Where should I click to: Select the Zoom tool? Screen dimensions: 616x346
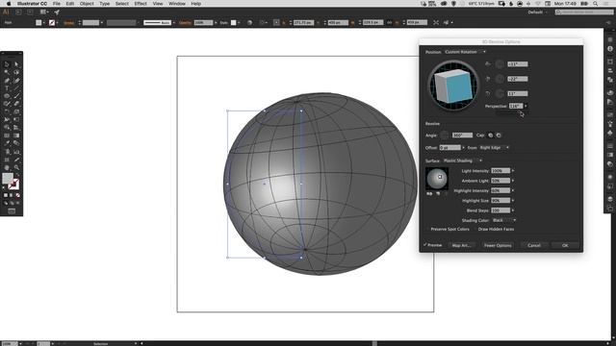[16, 168]
